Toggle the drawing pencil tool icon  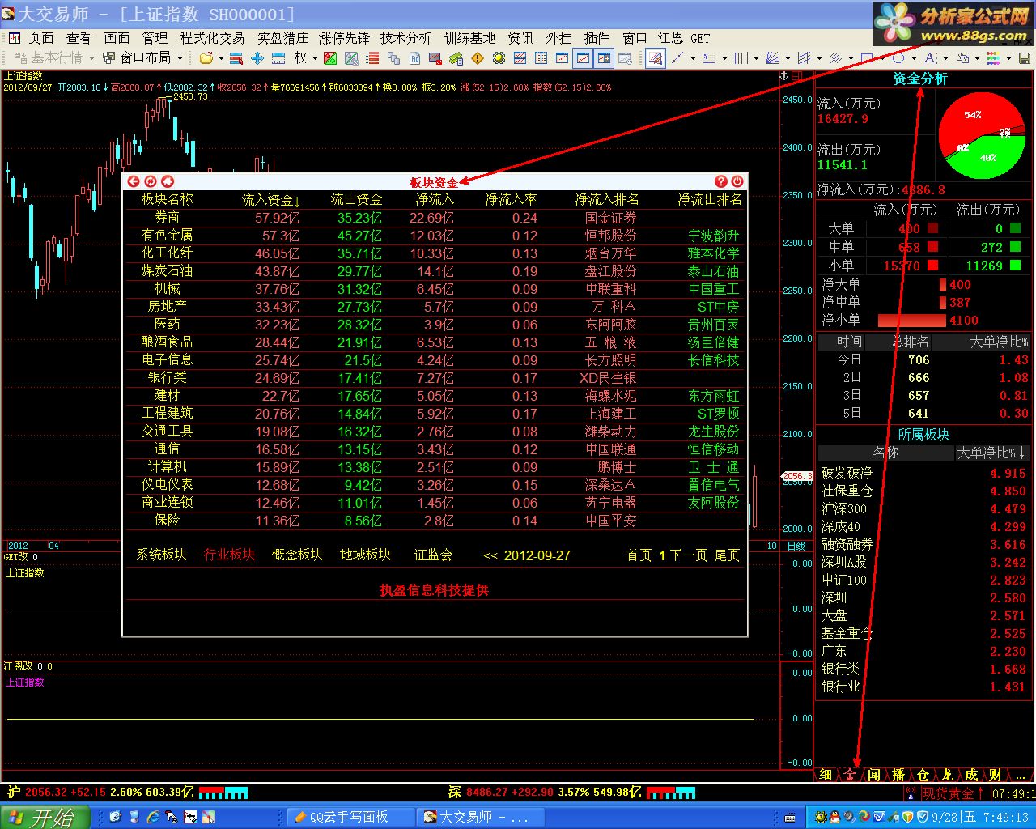point(656,58)
